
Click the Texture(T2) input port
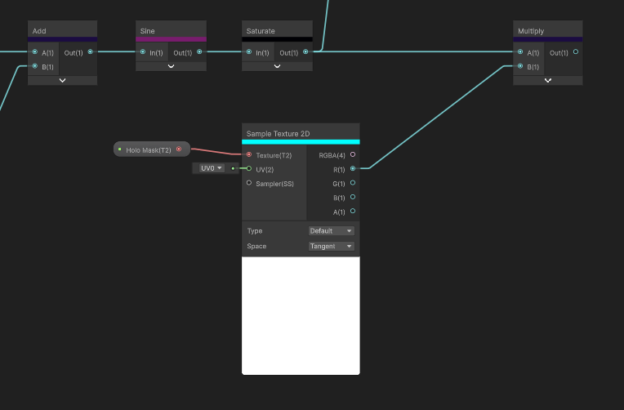pos(249,154)
